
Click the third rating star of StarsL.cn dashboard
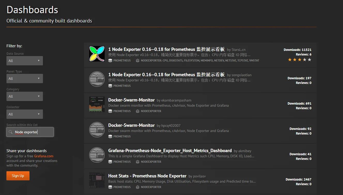tap(300, 60)
